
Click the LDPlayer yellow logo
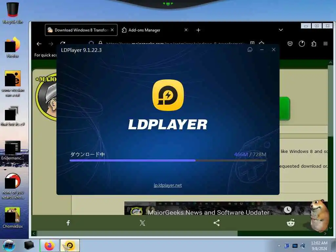168,95
